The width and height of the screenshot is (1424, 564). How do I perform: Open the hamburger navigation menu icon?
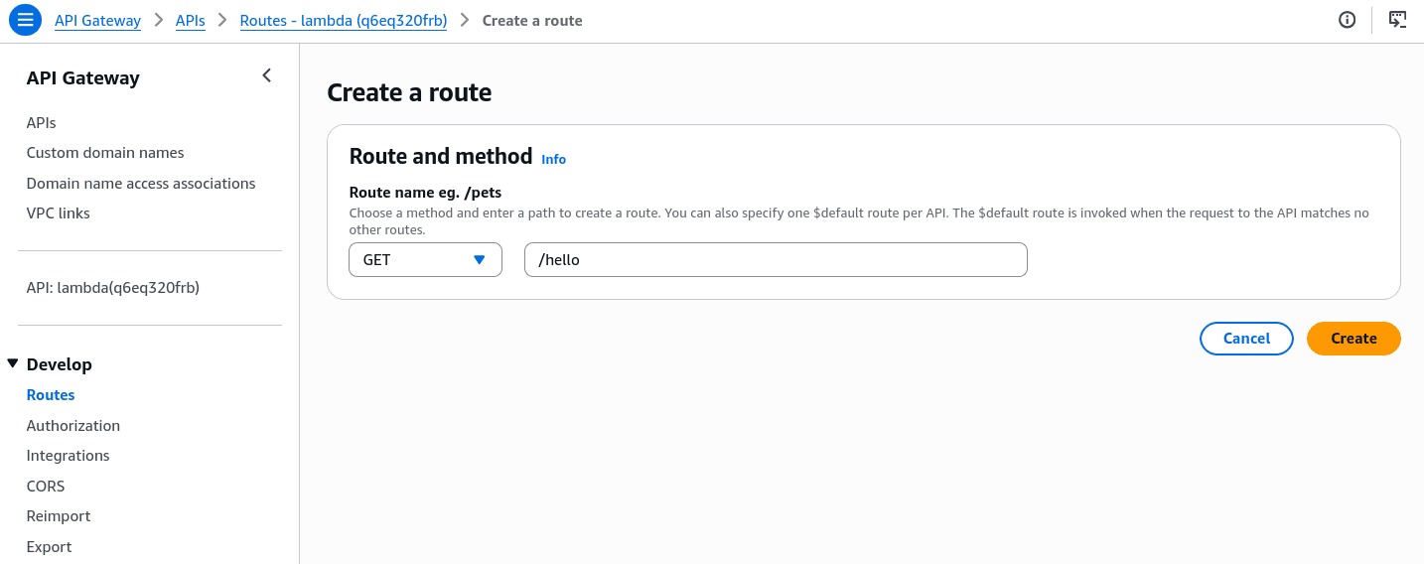[x=26, y=20]
